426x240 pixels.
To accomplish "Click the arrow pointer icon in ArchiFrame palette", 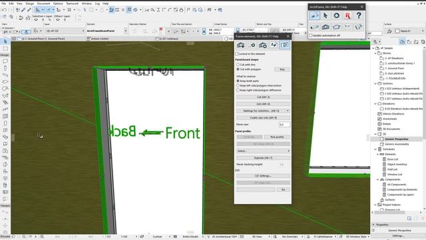I will 325,15.
